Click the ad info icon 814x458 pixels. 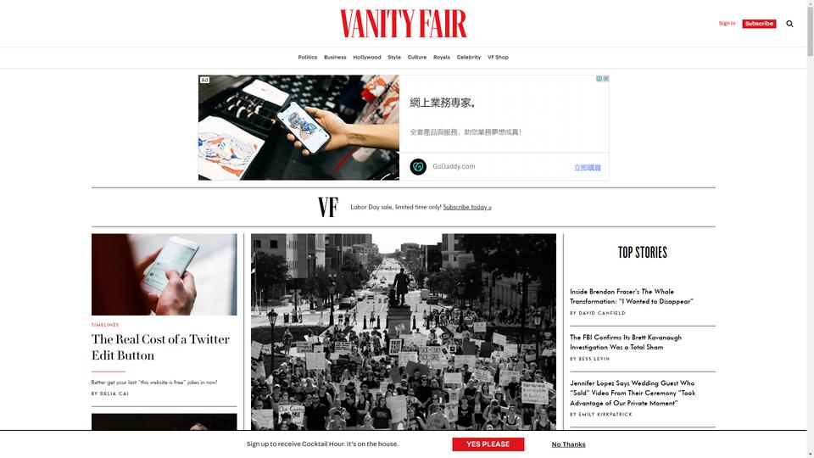(599, 79)
